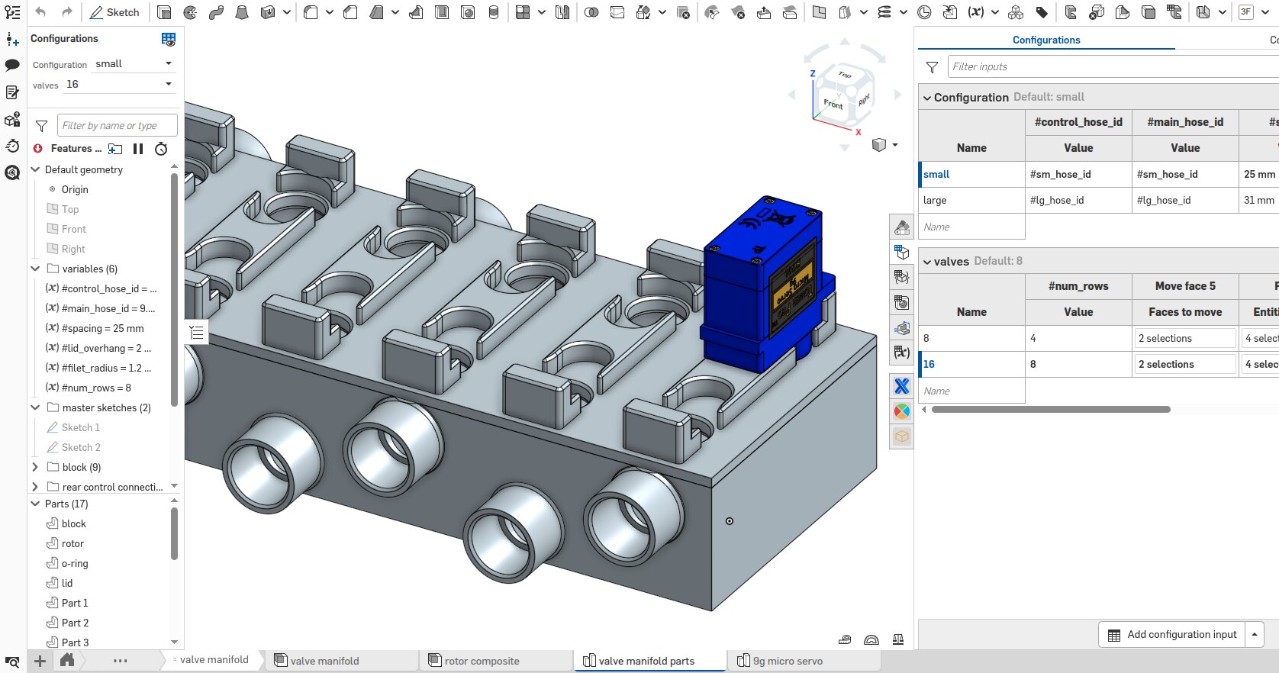1279x673 pixels.
Task: Collapse the variables (6) folder
Action: coord(35,269)
